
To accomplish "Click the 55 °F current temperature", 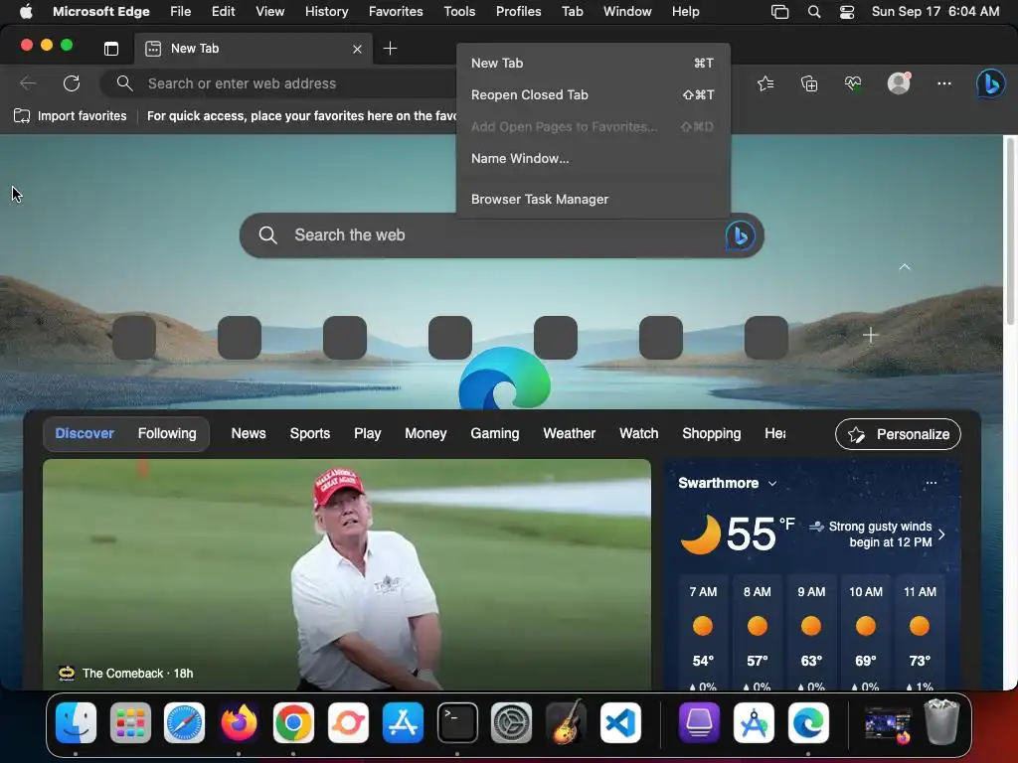I will (761, 534).
